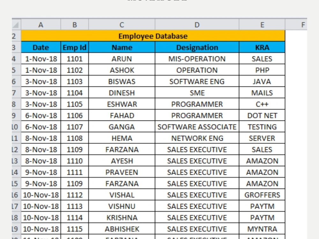
Task: Click Emp Id cell 1112
Action: click(x=75, y=195)
